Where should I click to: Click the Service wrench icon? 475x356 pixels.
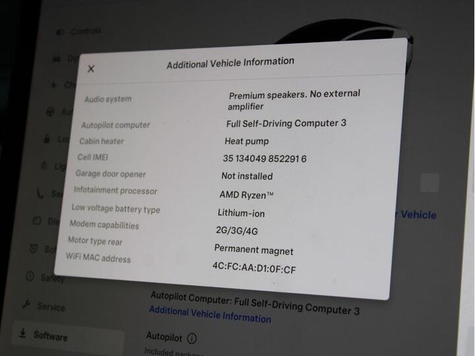(26, 304)
